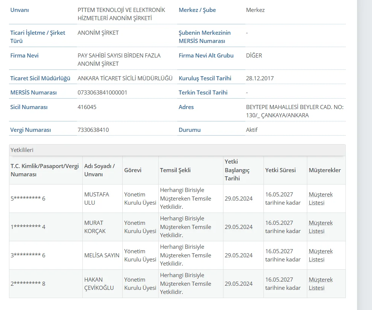372x310 pixels.
Task: Open Müşterek Listesi for Mustafa Ulu
Action: click(x=321, y=198)
